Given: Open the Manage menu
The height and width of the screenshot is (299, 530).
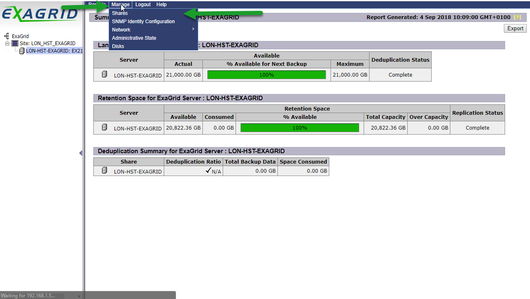Looking at the screenshot, I should (x=121, y=5).
